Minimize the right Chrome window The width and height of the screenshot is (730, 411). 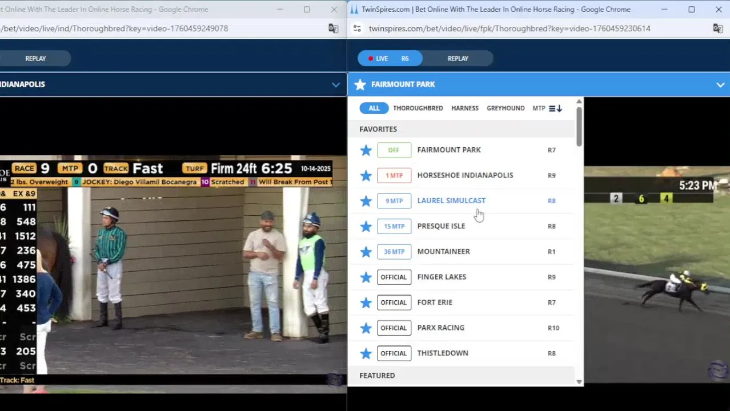click(x=664, y=9)
